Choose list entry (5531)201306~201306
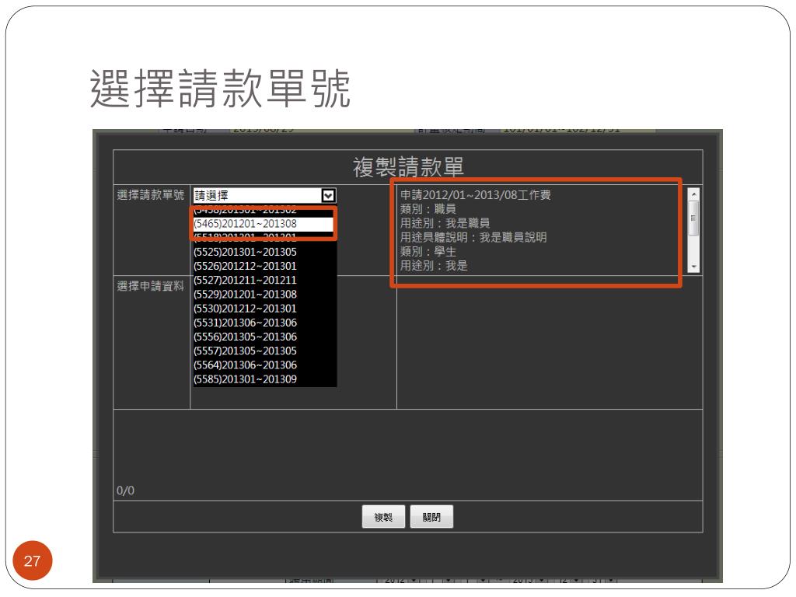This screenshot has height=597, width=796. (x=264, y=323)
